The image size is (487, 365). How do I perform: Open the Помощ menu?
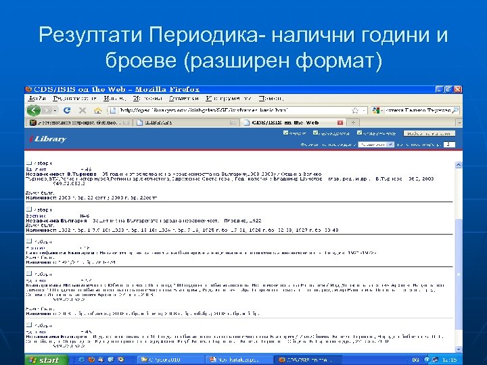[271, 99]
